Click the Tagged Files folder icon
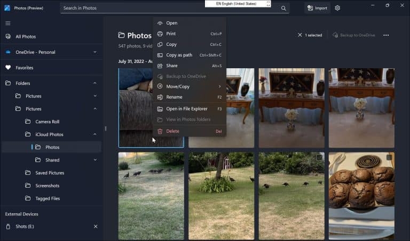This screenshot has width=410, height=241. (x=28, y=198)
